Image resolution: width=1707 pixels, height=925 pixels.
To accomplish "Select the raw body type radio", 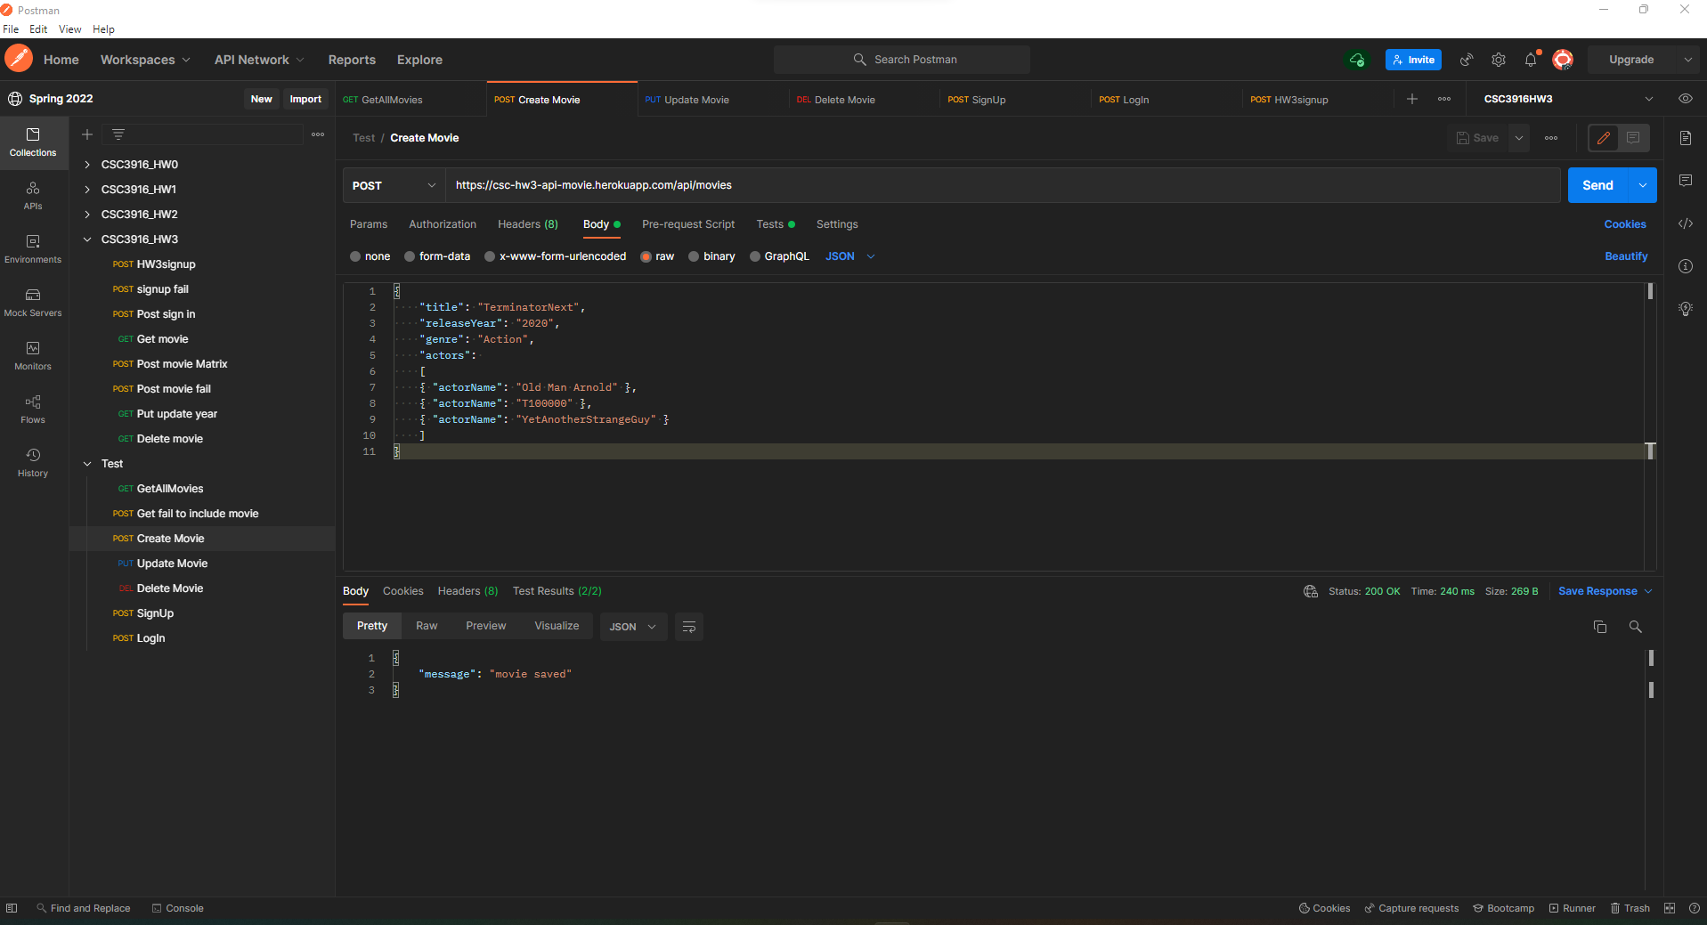I will point(646,256).
